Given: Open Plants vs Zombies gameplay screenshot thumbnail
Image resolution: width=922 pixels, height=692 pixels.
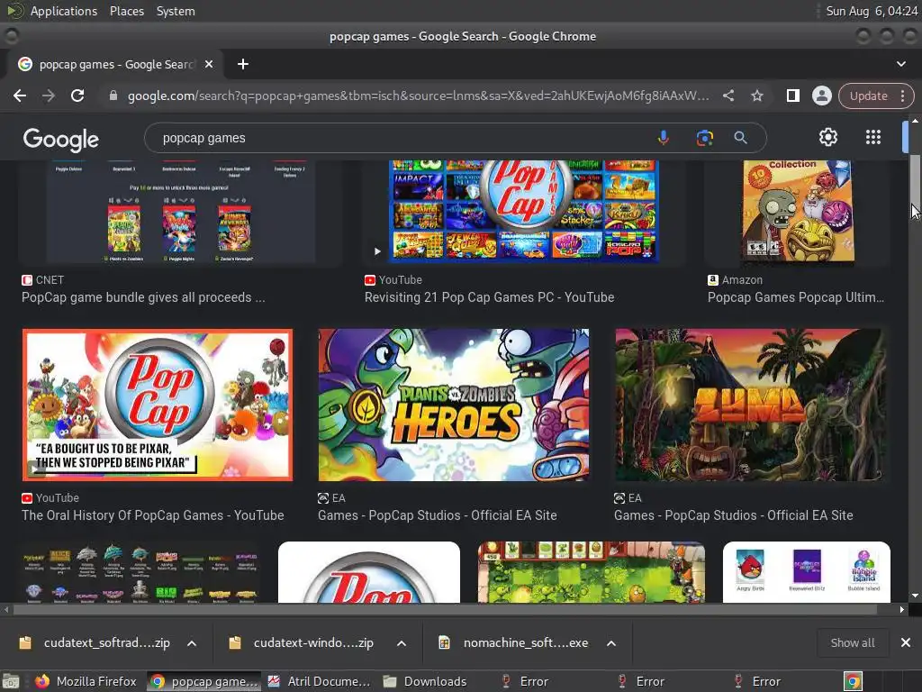Looking at the screenshot, I should (591, 572).
